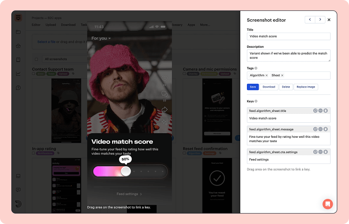Screen dimensions: 349x224
Task: Tick the Contact Support team checkbox
Action: 33,74
